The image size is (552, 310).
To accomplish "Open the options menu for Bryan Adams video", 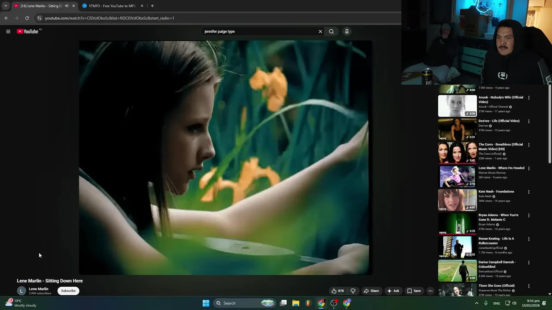I will pos(529,215).
